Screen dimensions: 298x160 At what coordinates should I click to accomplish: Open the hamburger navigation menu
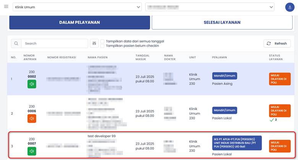point(6,7)
